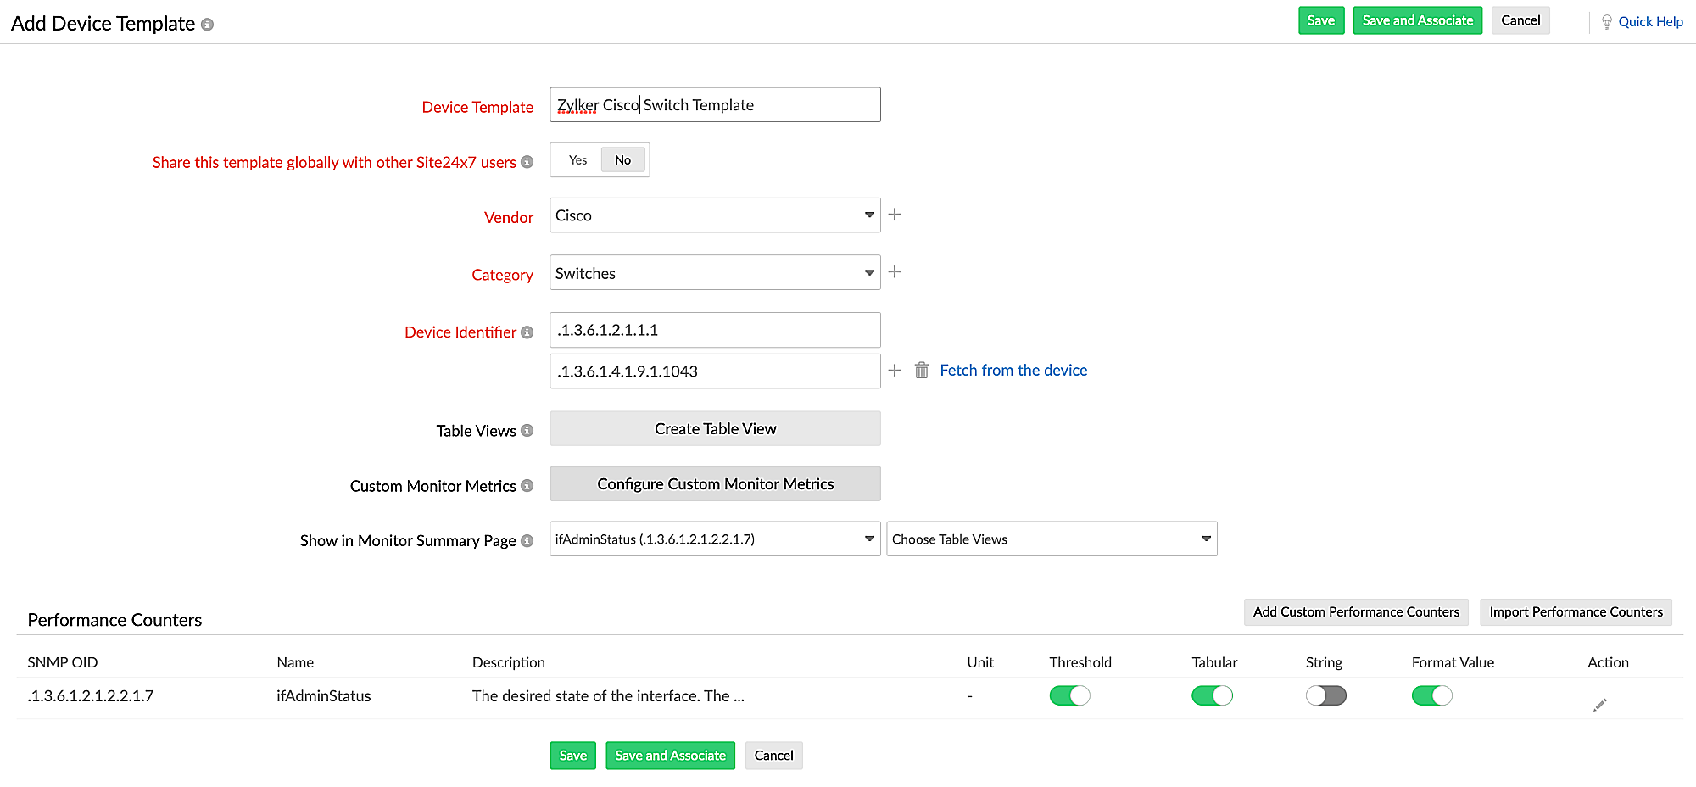Click the Device Template name input field
Image resolution: width=1696 pixels, height=787 pixels.
tap(714, 105)
